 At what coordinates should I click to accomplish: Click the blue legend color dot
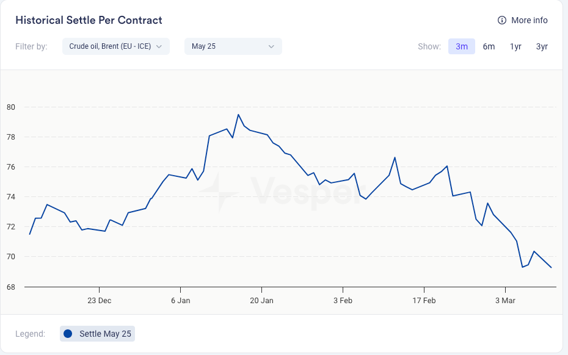68,334
